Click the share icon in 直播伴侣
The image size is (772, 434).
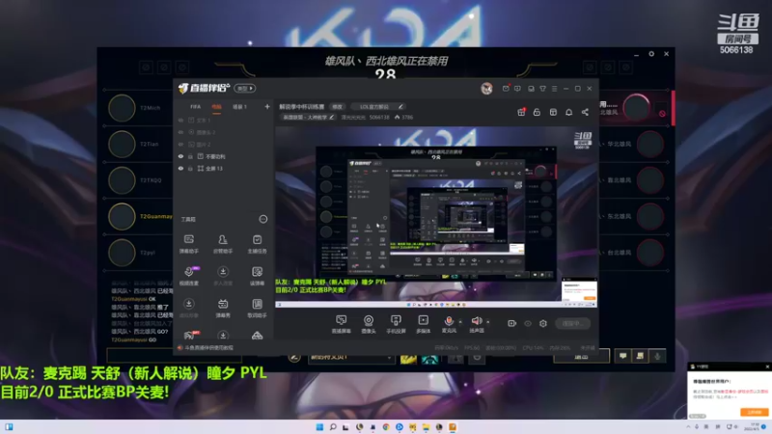585,112
